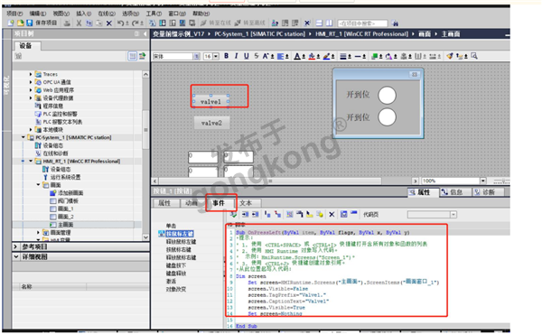Screen dimensions: 542x334
Task: Open the 编辑 menu
Action: [x=37, y=14]
